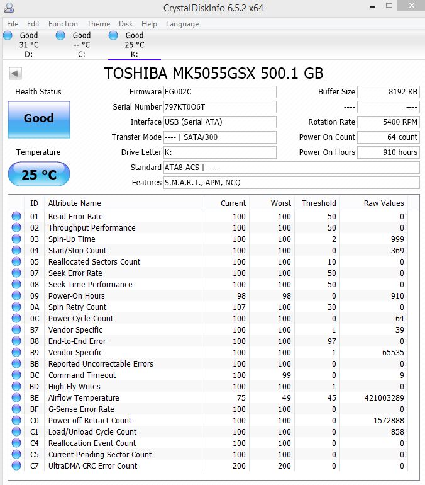
Task: Click status orb for Start/Stop Count
Action: click(x=16, y=250)
